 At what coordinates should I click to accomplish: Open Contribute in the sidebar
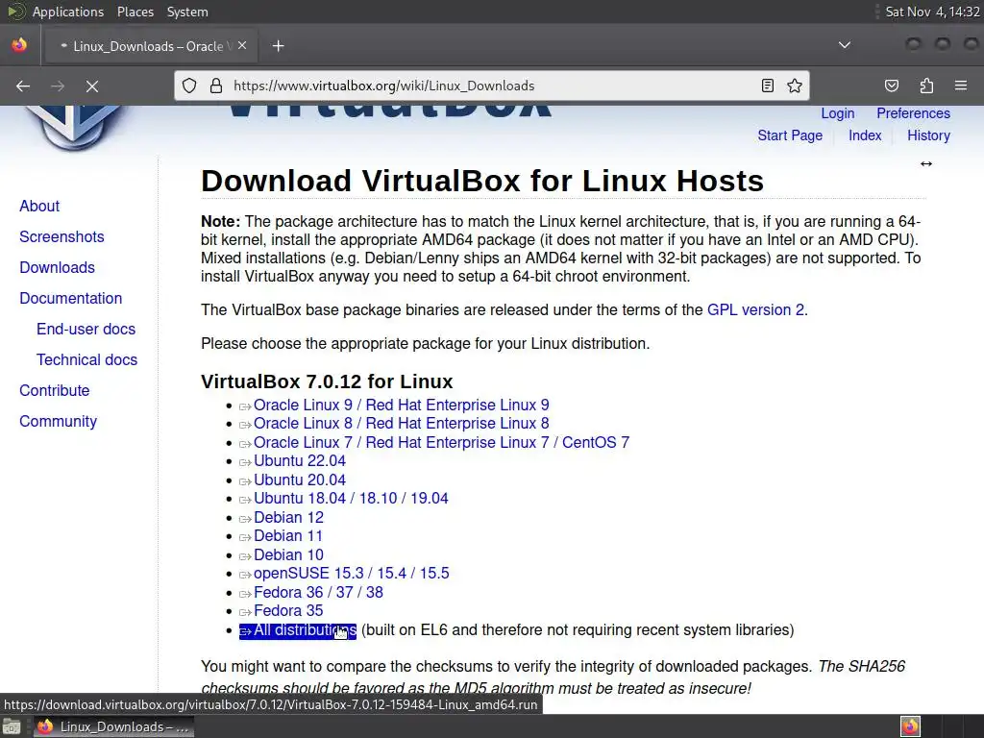[55, 390]
